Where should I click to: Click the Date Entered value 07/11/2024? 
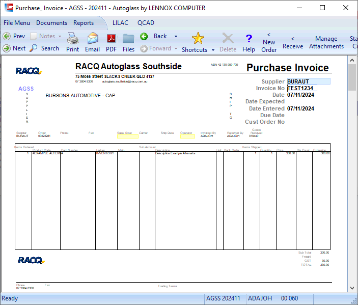(300, 108)
